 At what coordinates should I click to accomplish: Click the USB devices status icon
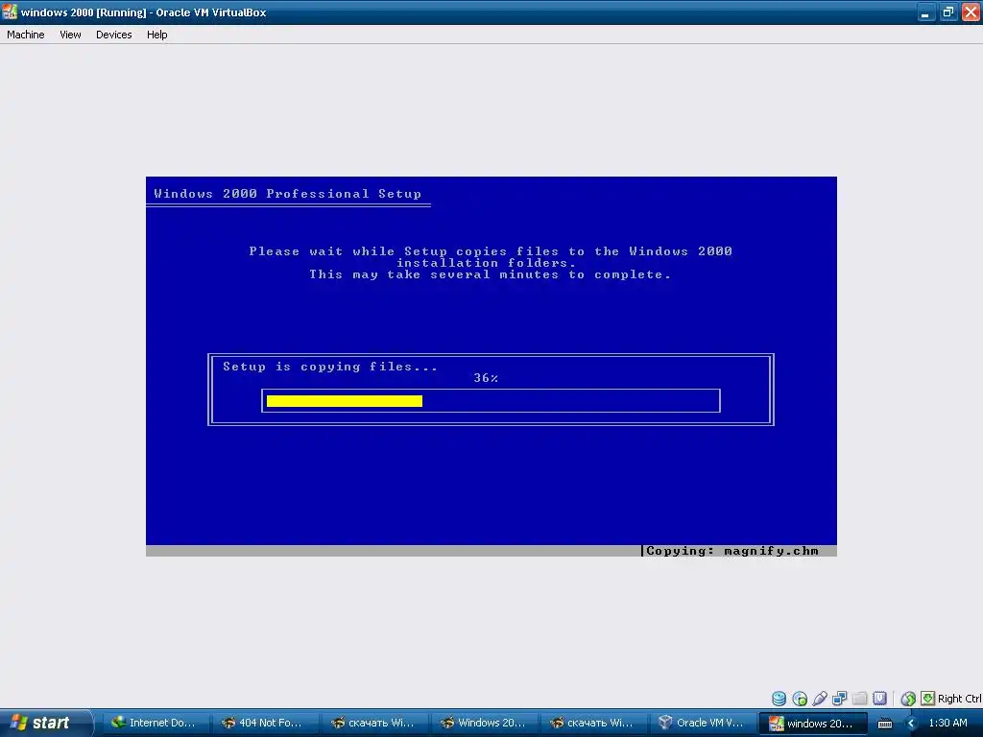pos(820,699)
